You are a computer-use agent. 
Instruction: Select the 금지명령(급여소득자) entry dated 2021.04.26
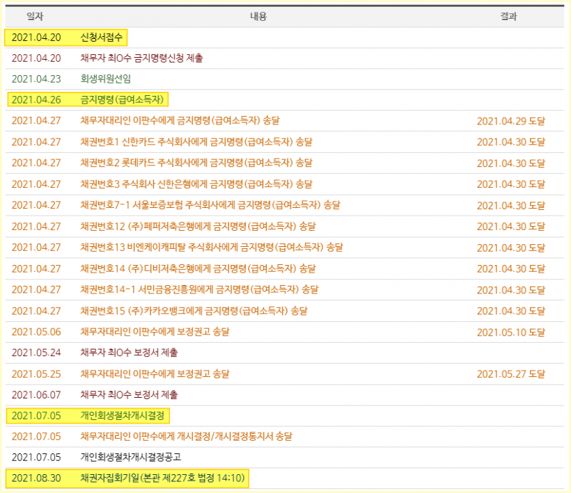[x=122, y=99]
